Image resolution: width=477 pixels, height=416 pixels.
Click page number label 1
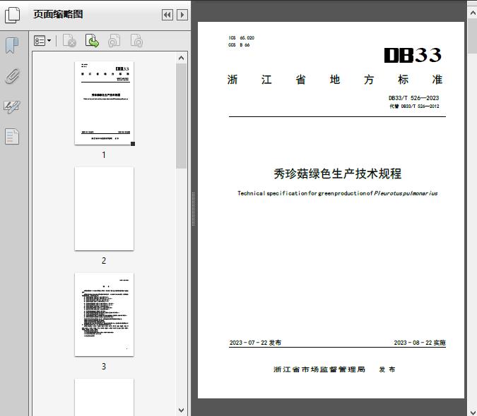[104, 155]
